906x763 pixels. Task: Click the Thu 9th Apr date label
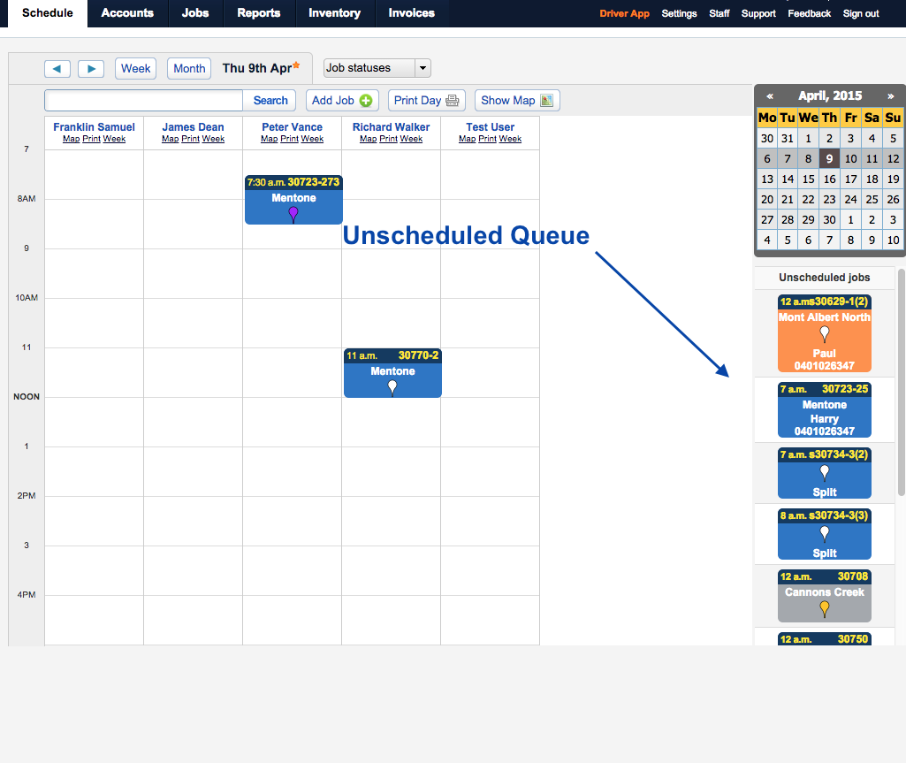tap(257, 68)
